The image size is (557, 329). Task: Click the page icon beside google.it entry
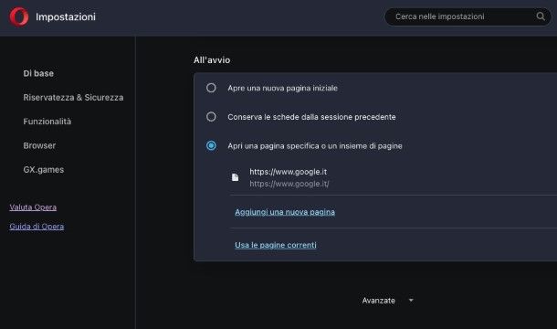(235, 177)
